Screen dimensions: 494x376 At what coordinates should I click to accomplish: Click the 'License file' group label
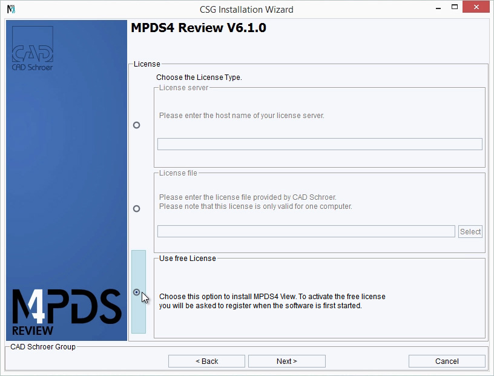[x=178, y=173]
